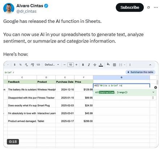Open the 123 number formats menu
Screen dimensions: 163x150
point(38,65)
